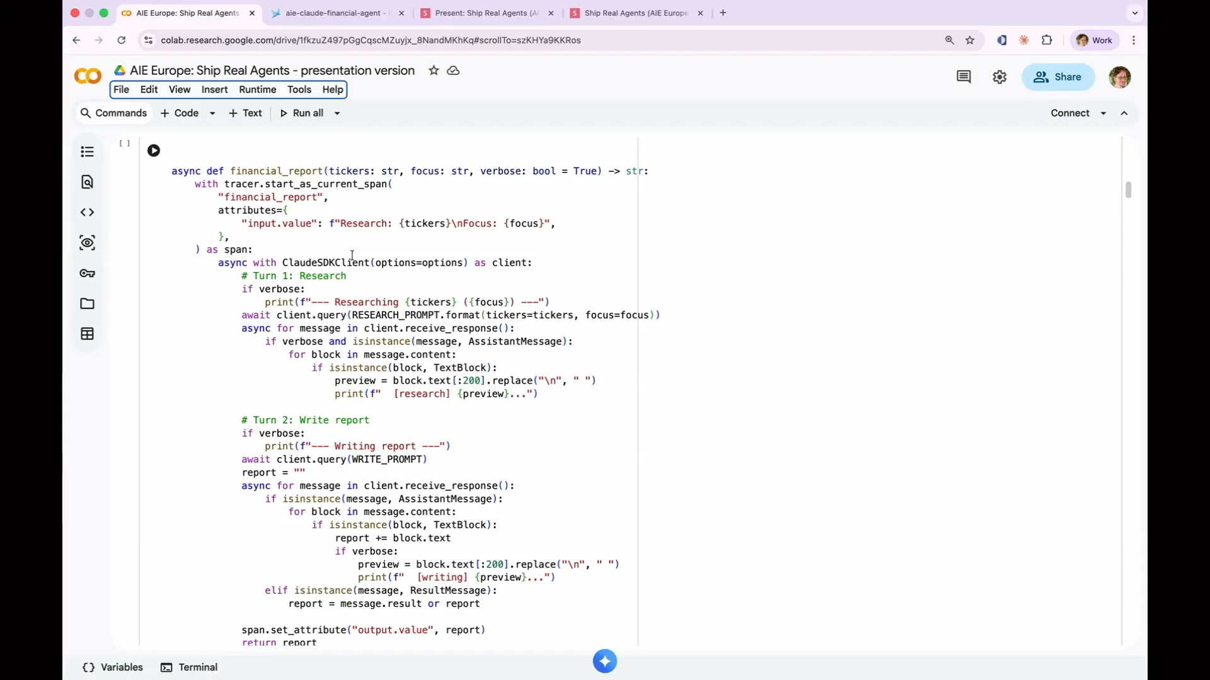Open the Terminal panel
Viewport: 1210px width, 680px height.
click(189, 667)
